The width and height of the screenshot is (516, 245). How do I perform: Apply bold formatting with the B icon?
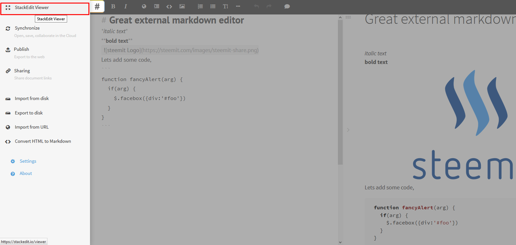pos(113,6)
